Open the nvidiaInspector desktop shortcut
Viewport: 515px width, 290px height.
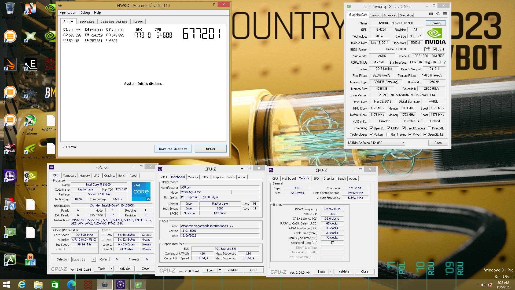point(30,151)
